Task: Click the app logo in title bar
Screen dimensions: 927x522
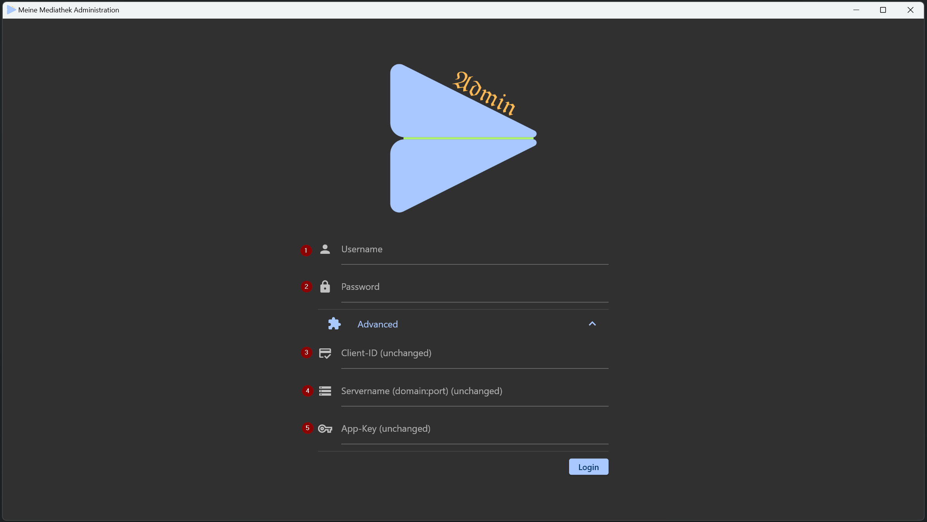Action: pos(11,10)
